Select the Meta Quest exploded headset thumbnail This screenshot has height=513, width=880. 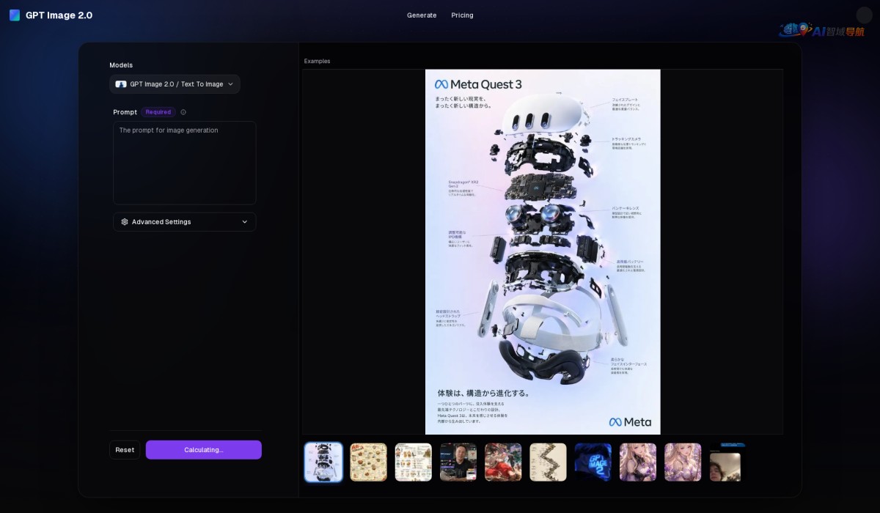pos(323,462)
